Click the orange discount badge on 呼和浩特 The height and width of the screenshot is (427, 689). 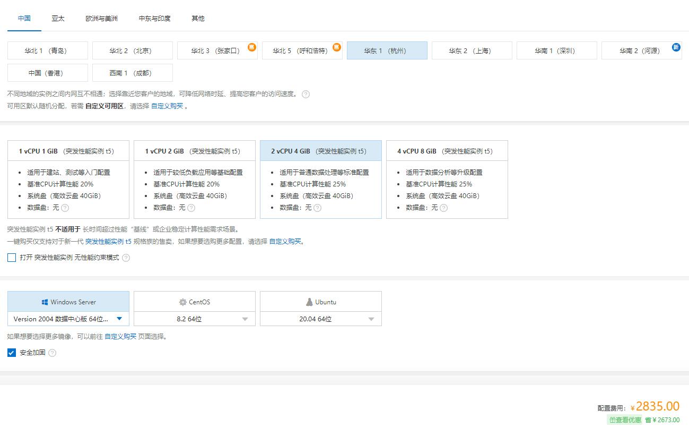(336, 47)
